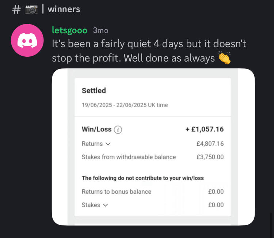The image size is (274, 238).
Task: Click the £4,807.16 returns value
Action: pos(210,144)
